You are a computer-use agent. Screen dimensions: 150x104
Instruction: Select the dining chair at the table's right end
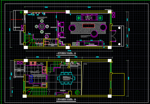click(74, 78)
